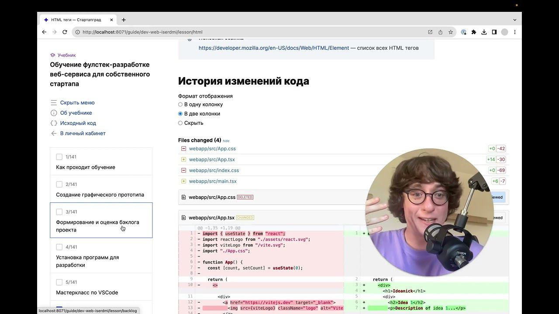The width and height of the screenshot is (559, 314).
Task: Select the В одну колонку radio button
Action: coord(180,105)
